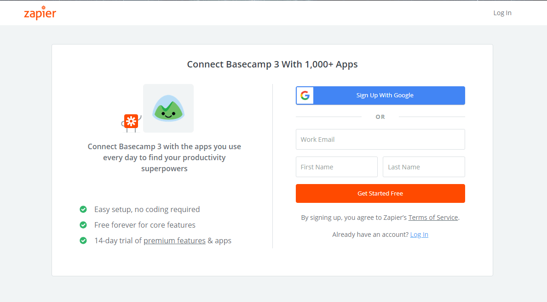Viewport: 547px width, 302px height.
Task: Open the premium features link
Action: click(x=174, y=240)
